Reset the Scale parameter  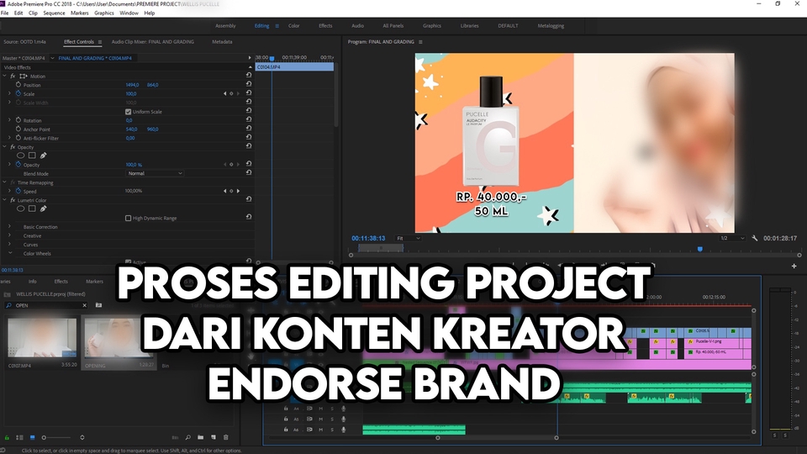tap(249, 93)
